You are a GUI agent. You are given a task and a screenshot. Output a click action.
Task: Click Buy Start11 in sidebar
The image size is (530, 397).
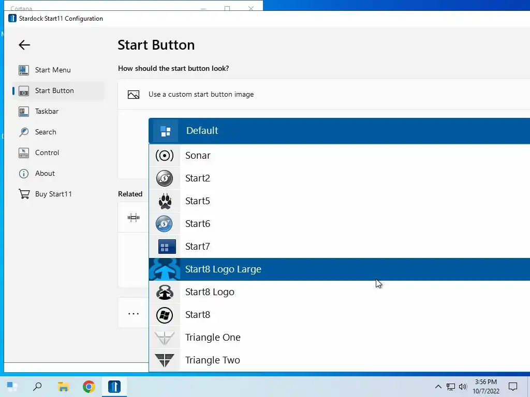tap(58, 194)
